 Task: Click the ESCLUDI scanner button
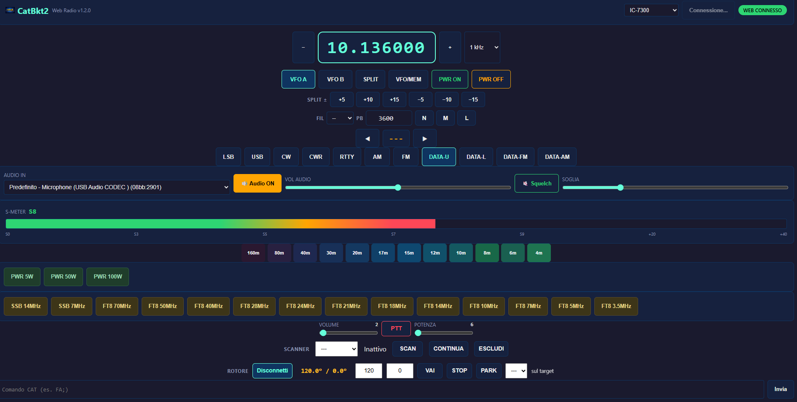tap(491, 349)
